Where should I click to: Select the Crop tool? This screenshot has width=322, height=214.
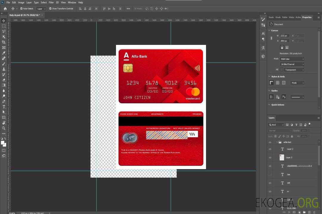(x=4, y=42)
